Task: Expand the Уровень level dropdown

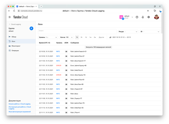Action: [48, 37]
